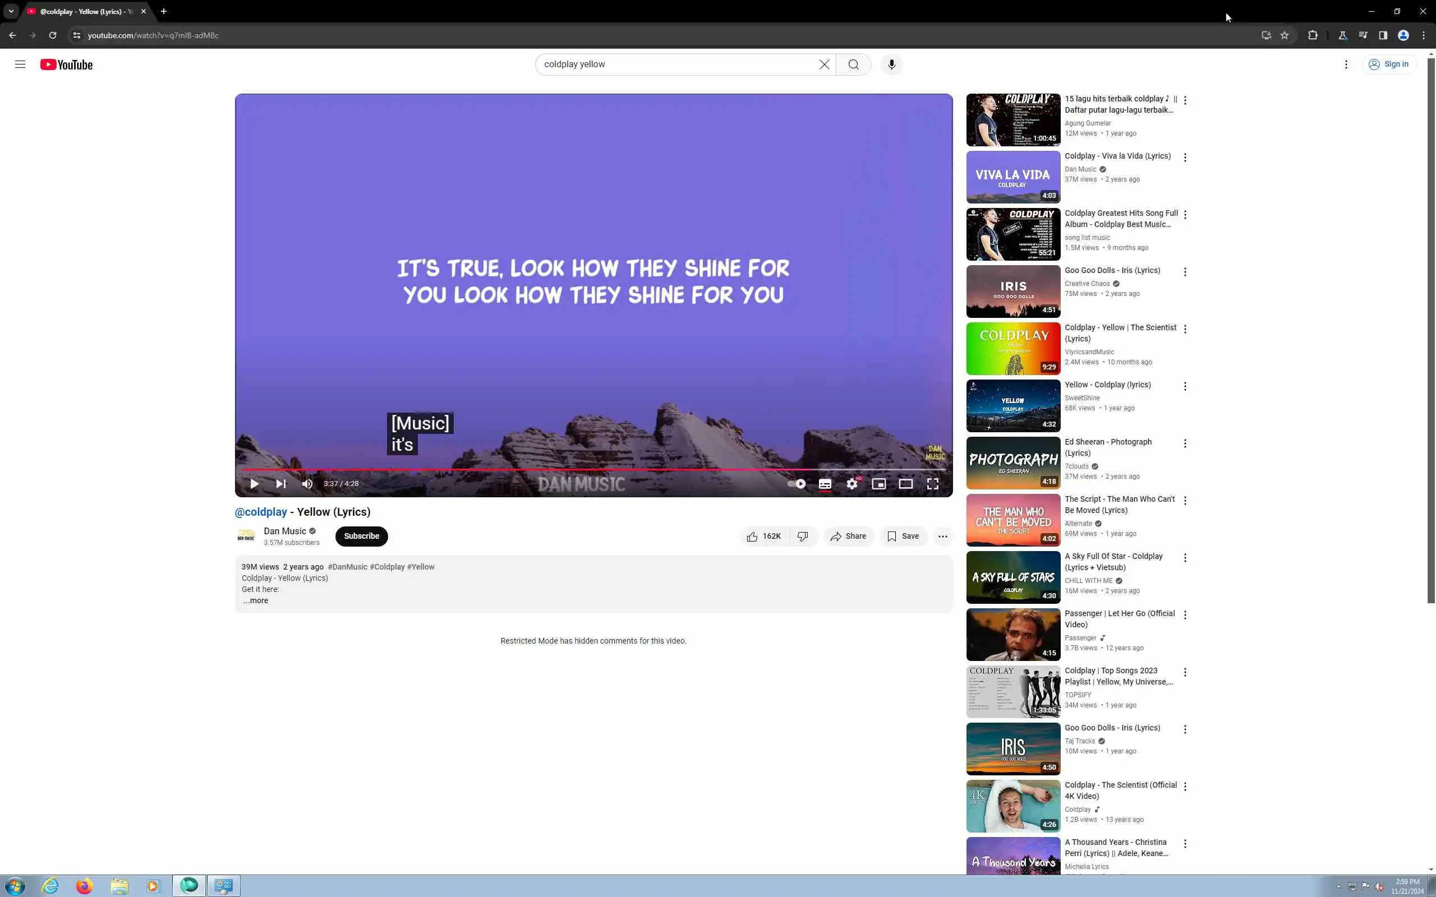Enter fullscreen mode on the video
The image size is (1436, 897).
pos(932,483)
